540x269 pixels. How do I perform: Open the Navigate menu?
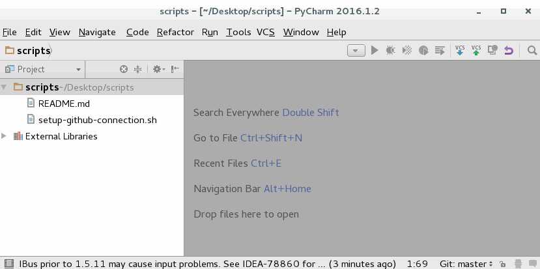click(x=97, y=32)
